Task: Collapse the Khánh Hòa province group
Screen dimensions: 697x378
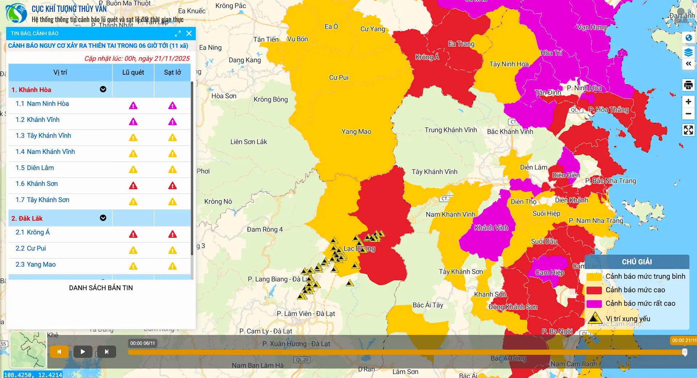Action: (x=103, y=90)
